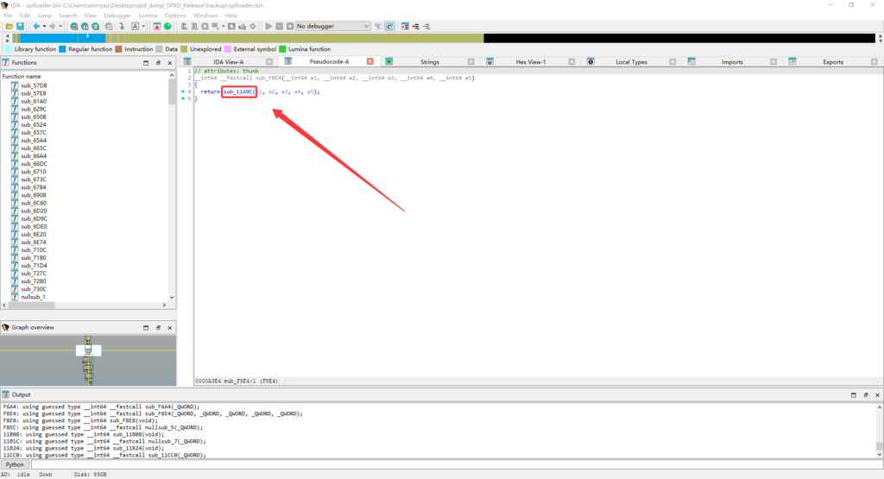Image resolution: width=884 pixels, height=479 pixels.
Task: Pause process with the pause icon
Action: click(279, 26)
